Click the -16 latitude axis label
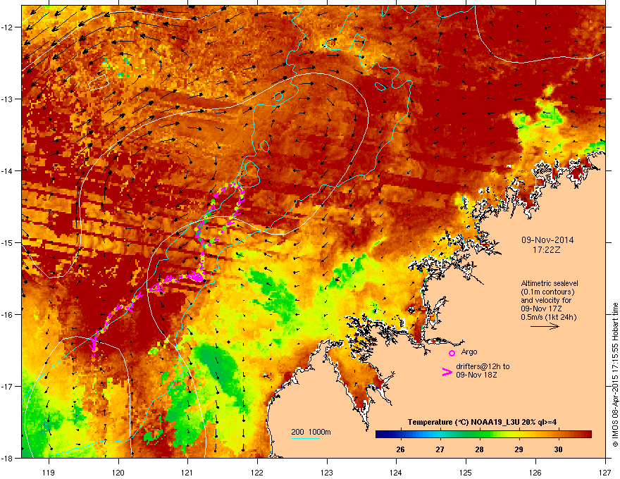This screenshot has width=620, height=479. 7,315
